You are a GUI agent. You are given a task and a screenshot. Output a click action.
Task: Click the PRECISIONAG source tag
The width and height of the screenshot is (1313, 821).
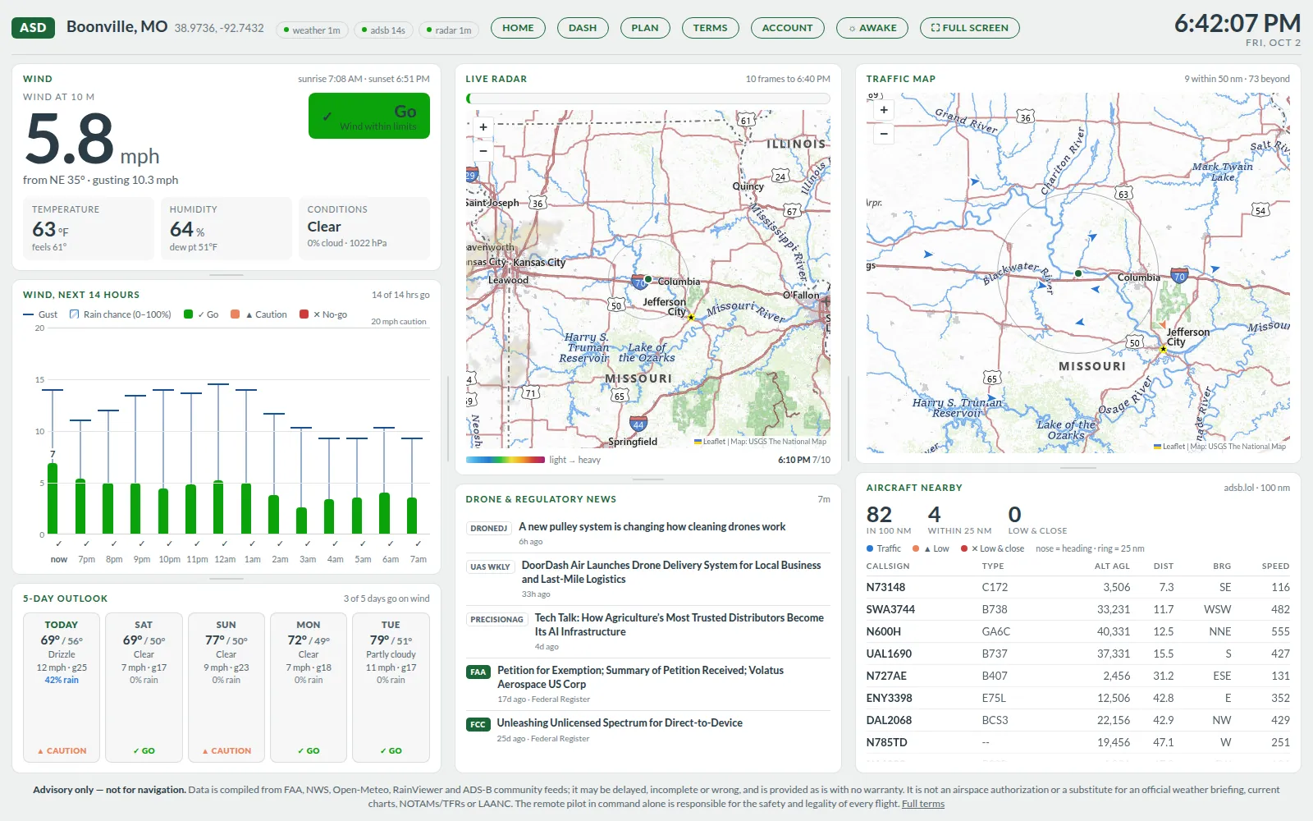pos(496,619)
